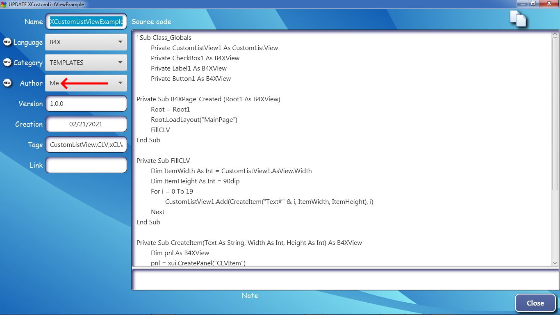Click the "Private Sub CreateItem" line

pyautogui.click(x=249, y=243)
